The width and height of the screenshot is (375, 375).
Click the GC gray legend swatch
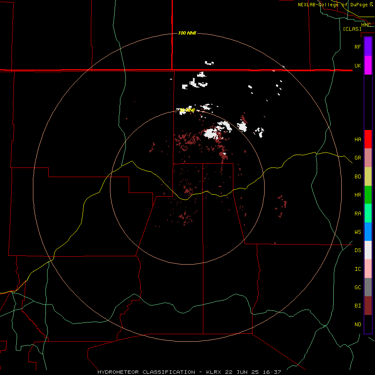[368, 287]
